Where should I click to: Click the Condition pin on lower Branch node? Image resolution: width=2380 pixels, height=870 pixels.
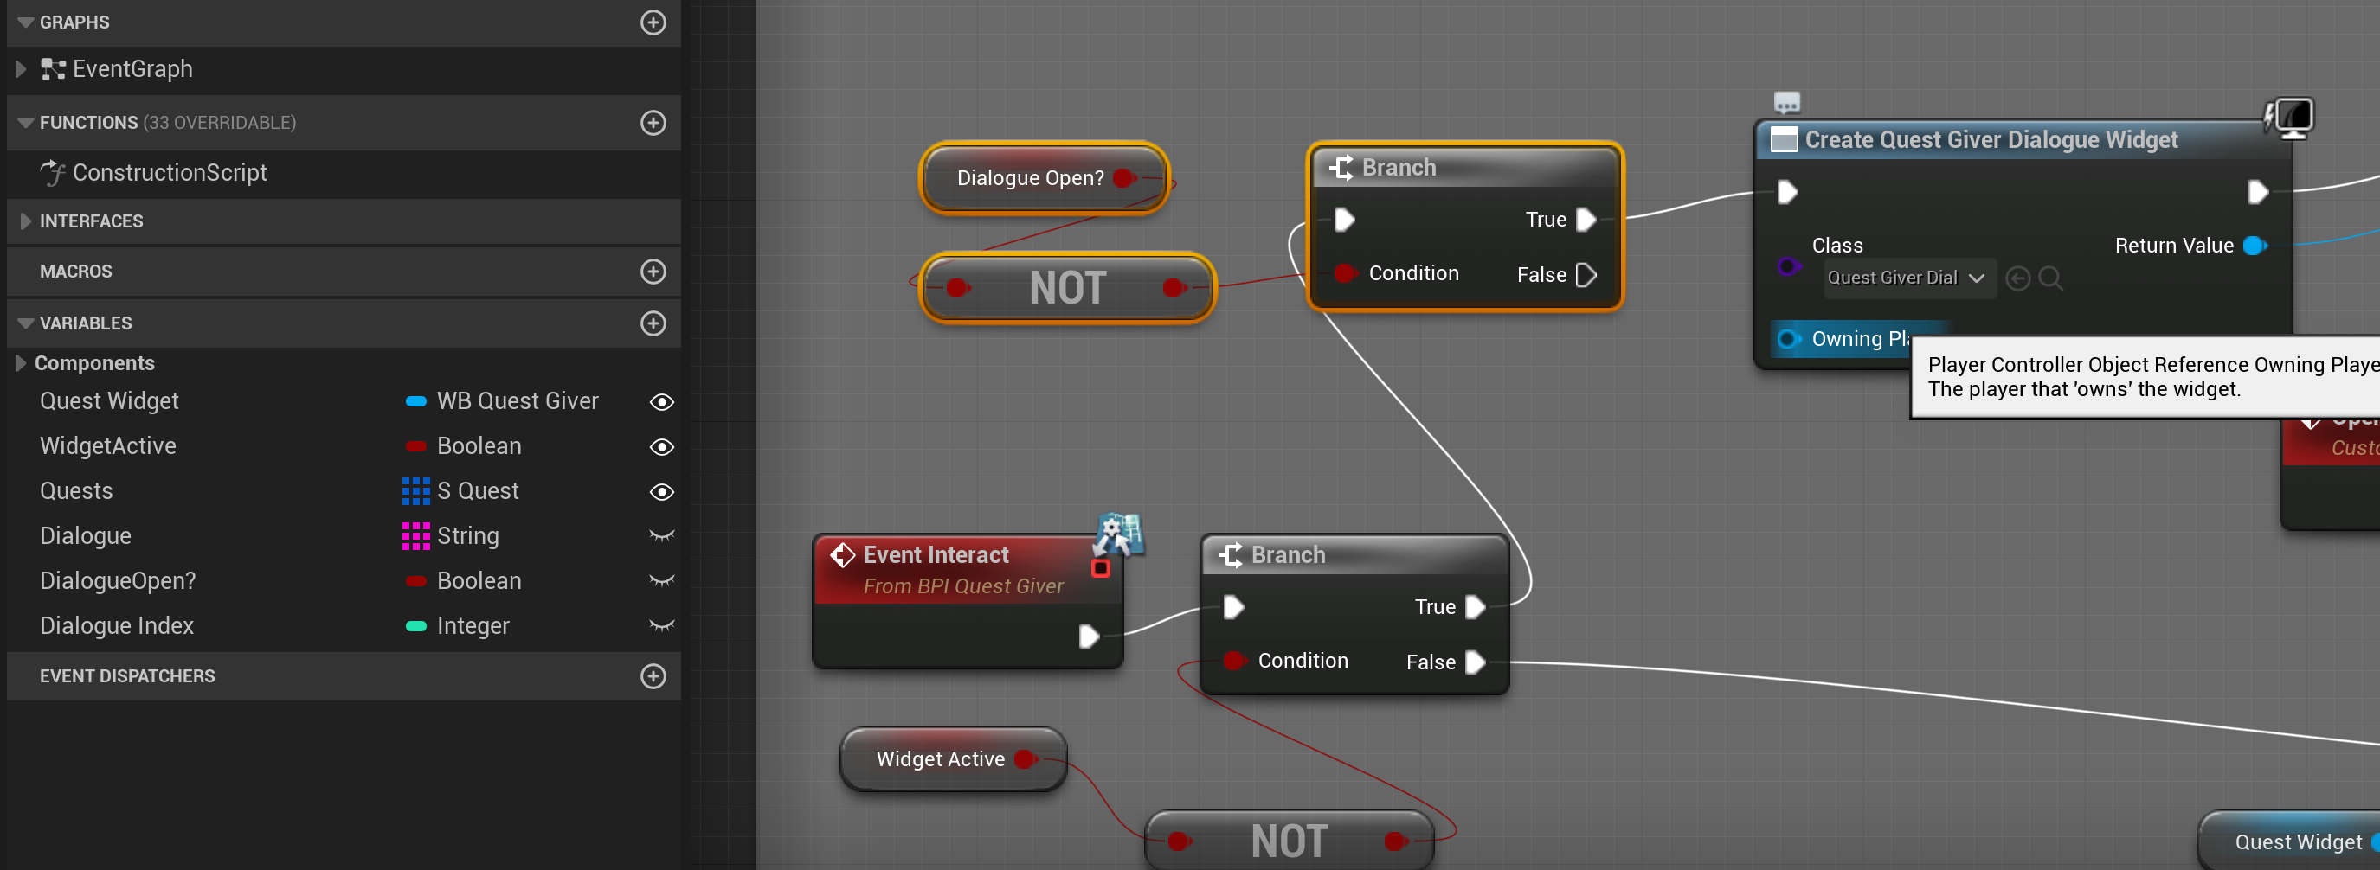(x=1234, y=661)
